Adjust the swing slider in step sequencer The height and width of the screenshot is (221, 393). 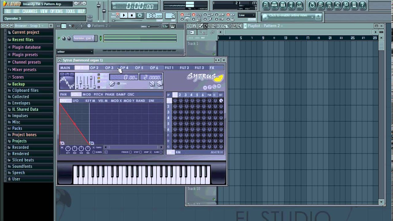point(153,26)
